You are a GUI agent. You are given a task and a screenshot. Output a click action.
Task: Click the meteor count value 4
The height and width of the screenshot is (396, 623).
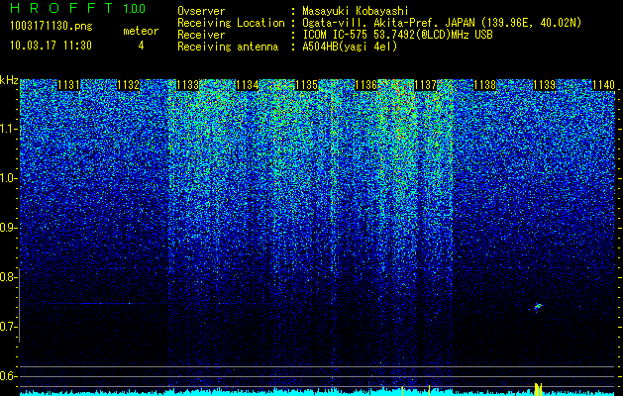point(141,46)
